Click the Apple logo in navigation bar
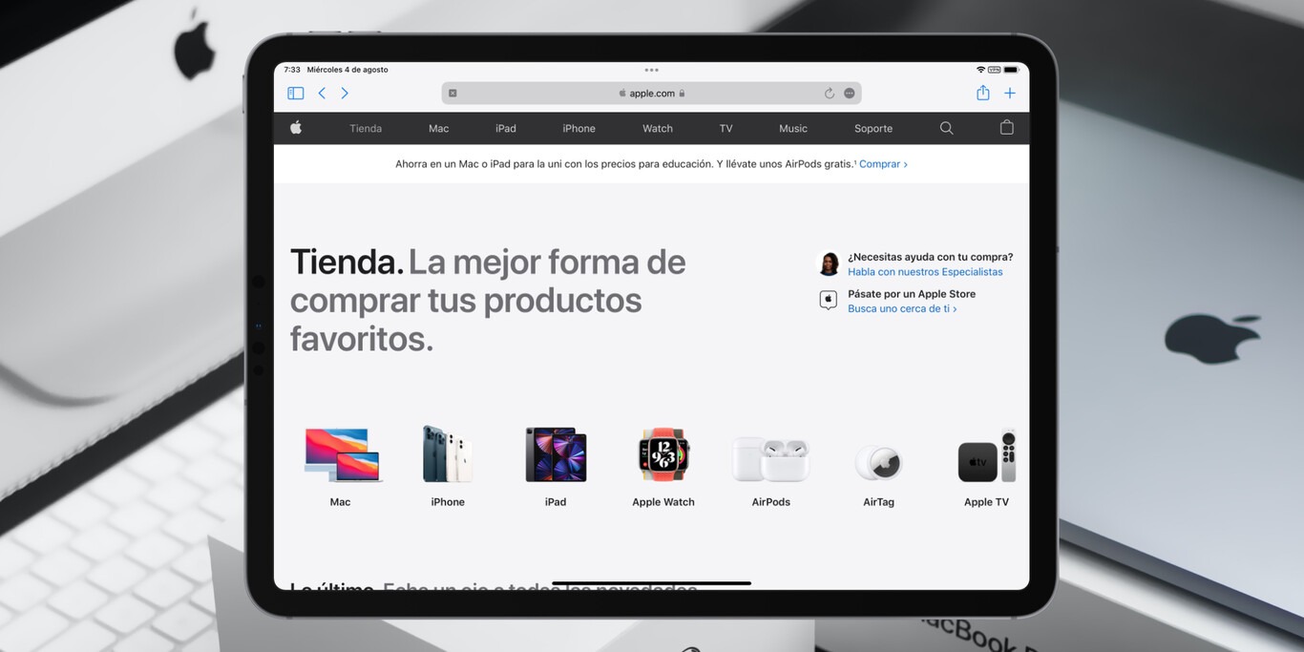Viewport: 1304px width, 652px height. [x=296, y=128]
